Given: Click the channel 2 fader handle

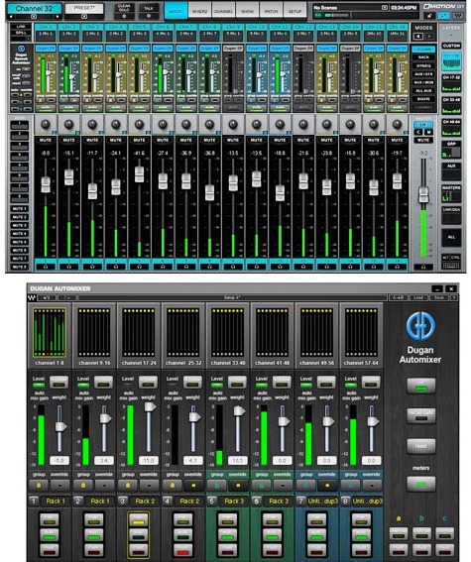Looking at the screenshot, I should tap(68, 177).
